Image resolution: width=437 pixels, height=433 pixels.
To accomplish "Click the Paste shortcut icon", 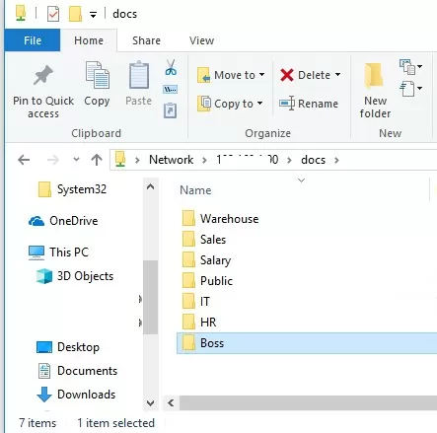I will (x=170, y=110).
